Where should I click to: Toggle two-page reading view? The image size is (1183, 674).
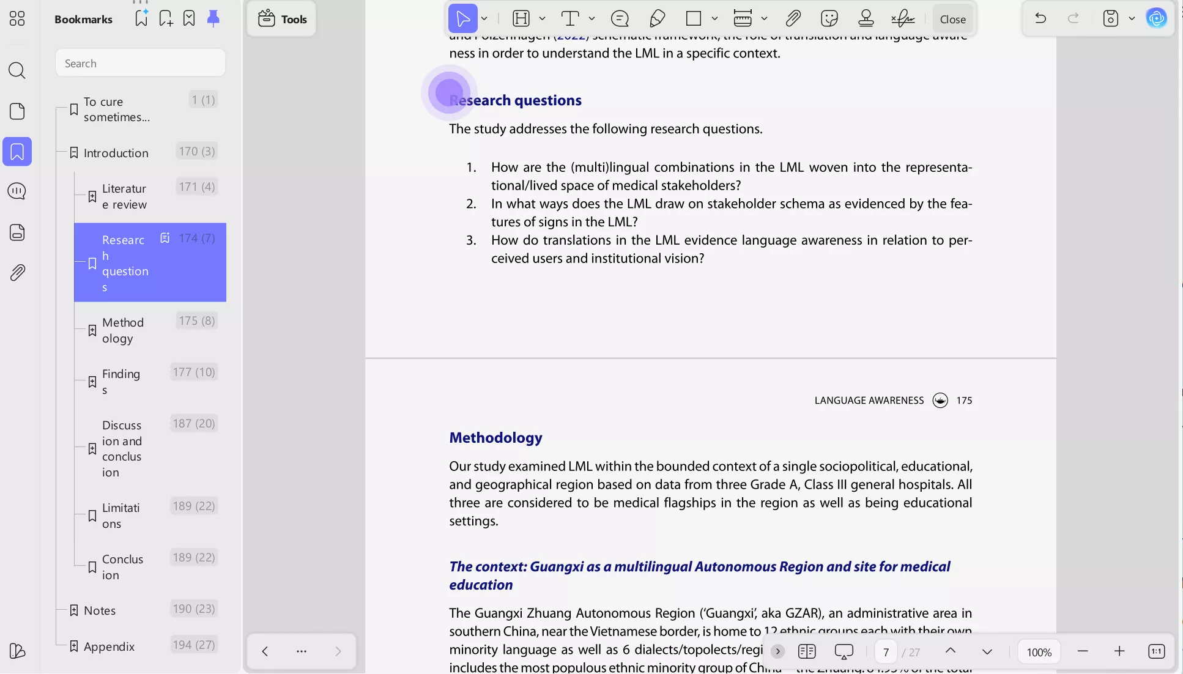pos(807,651)
